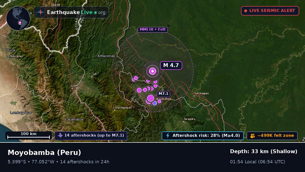Click the Loja city label
The width and height of the screenshot is (305, 172).
pyautogui.click(x=56, y=5)
